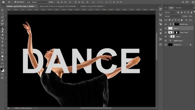
Task: Hide the Background layer
Action: coord(165,45)
